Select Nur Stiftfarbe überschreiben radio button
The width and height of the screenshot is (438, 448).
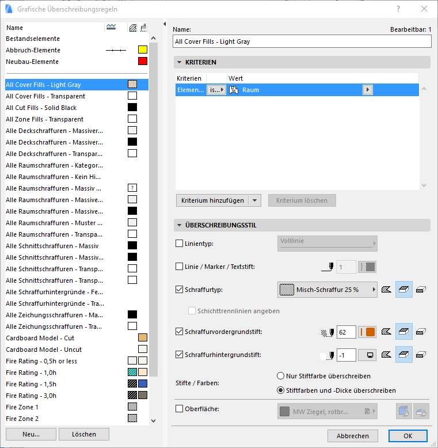[281, 375]
